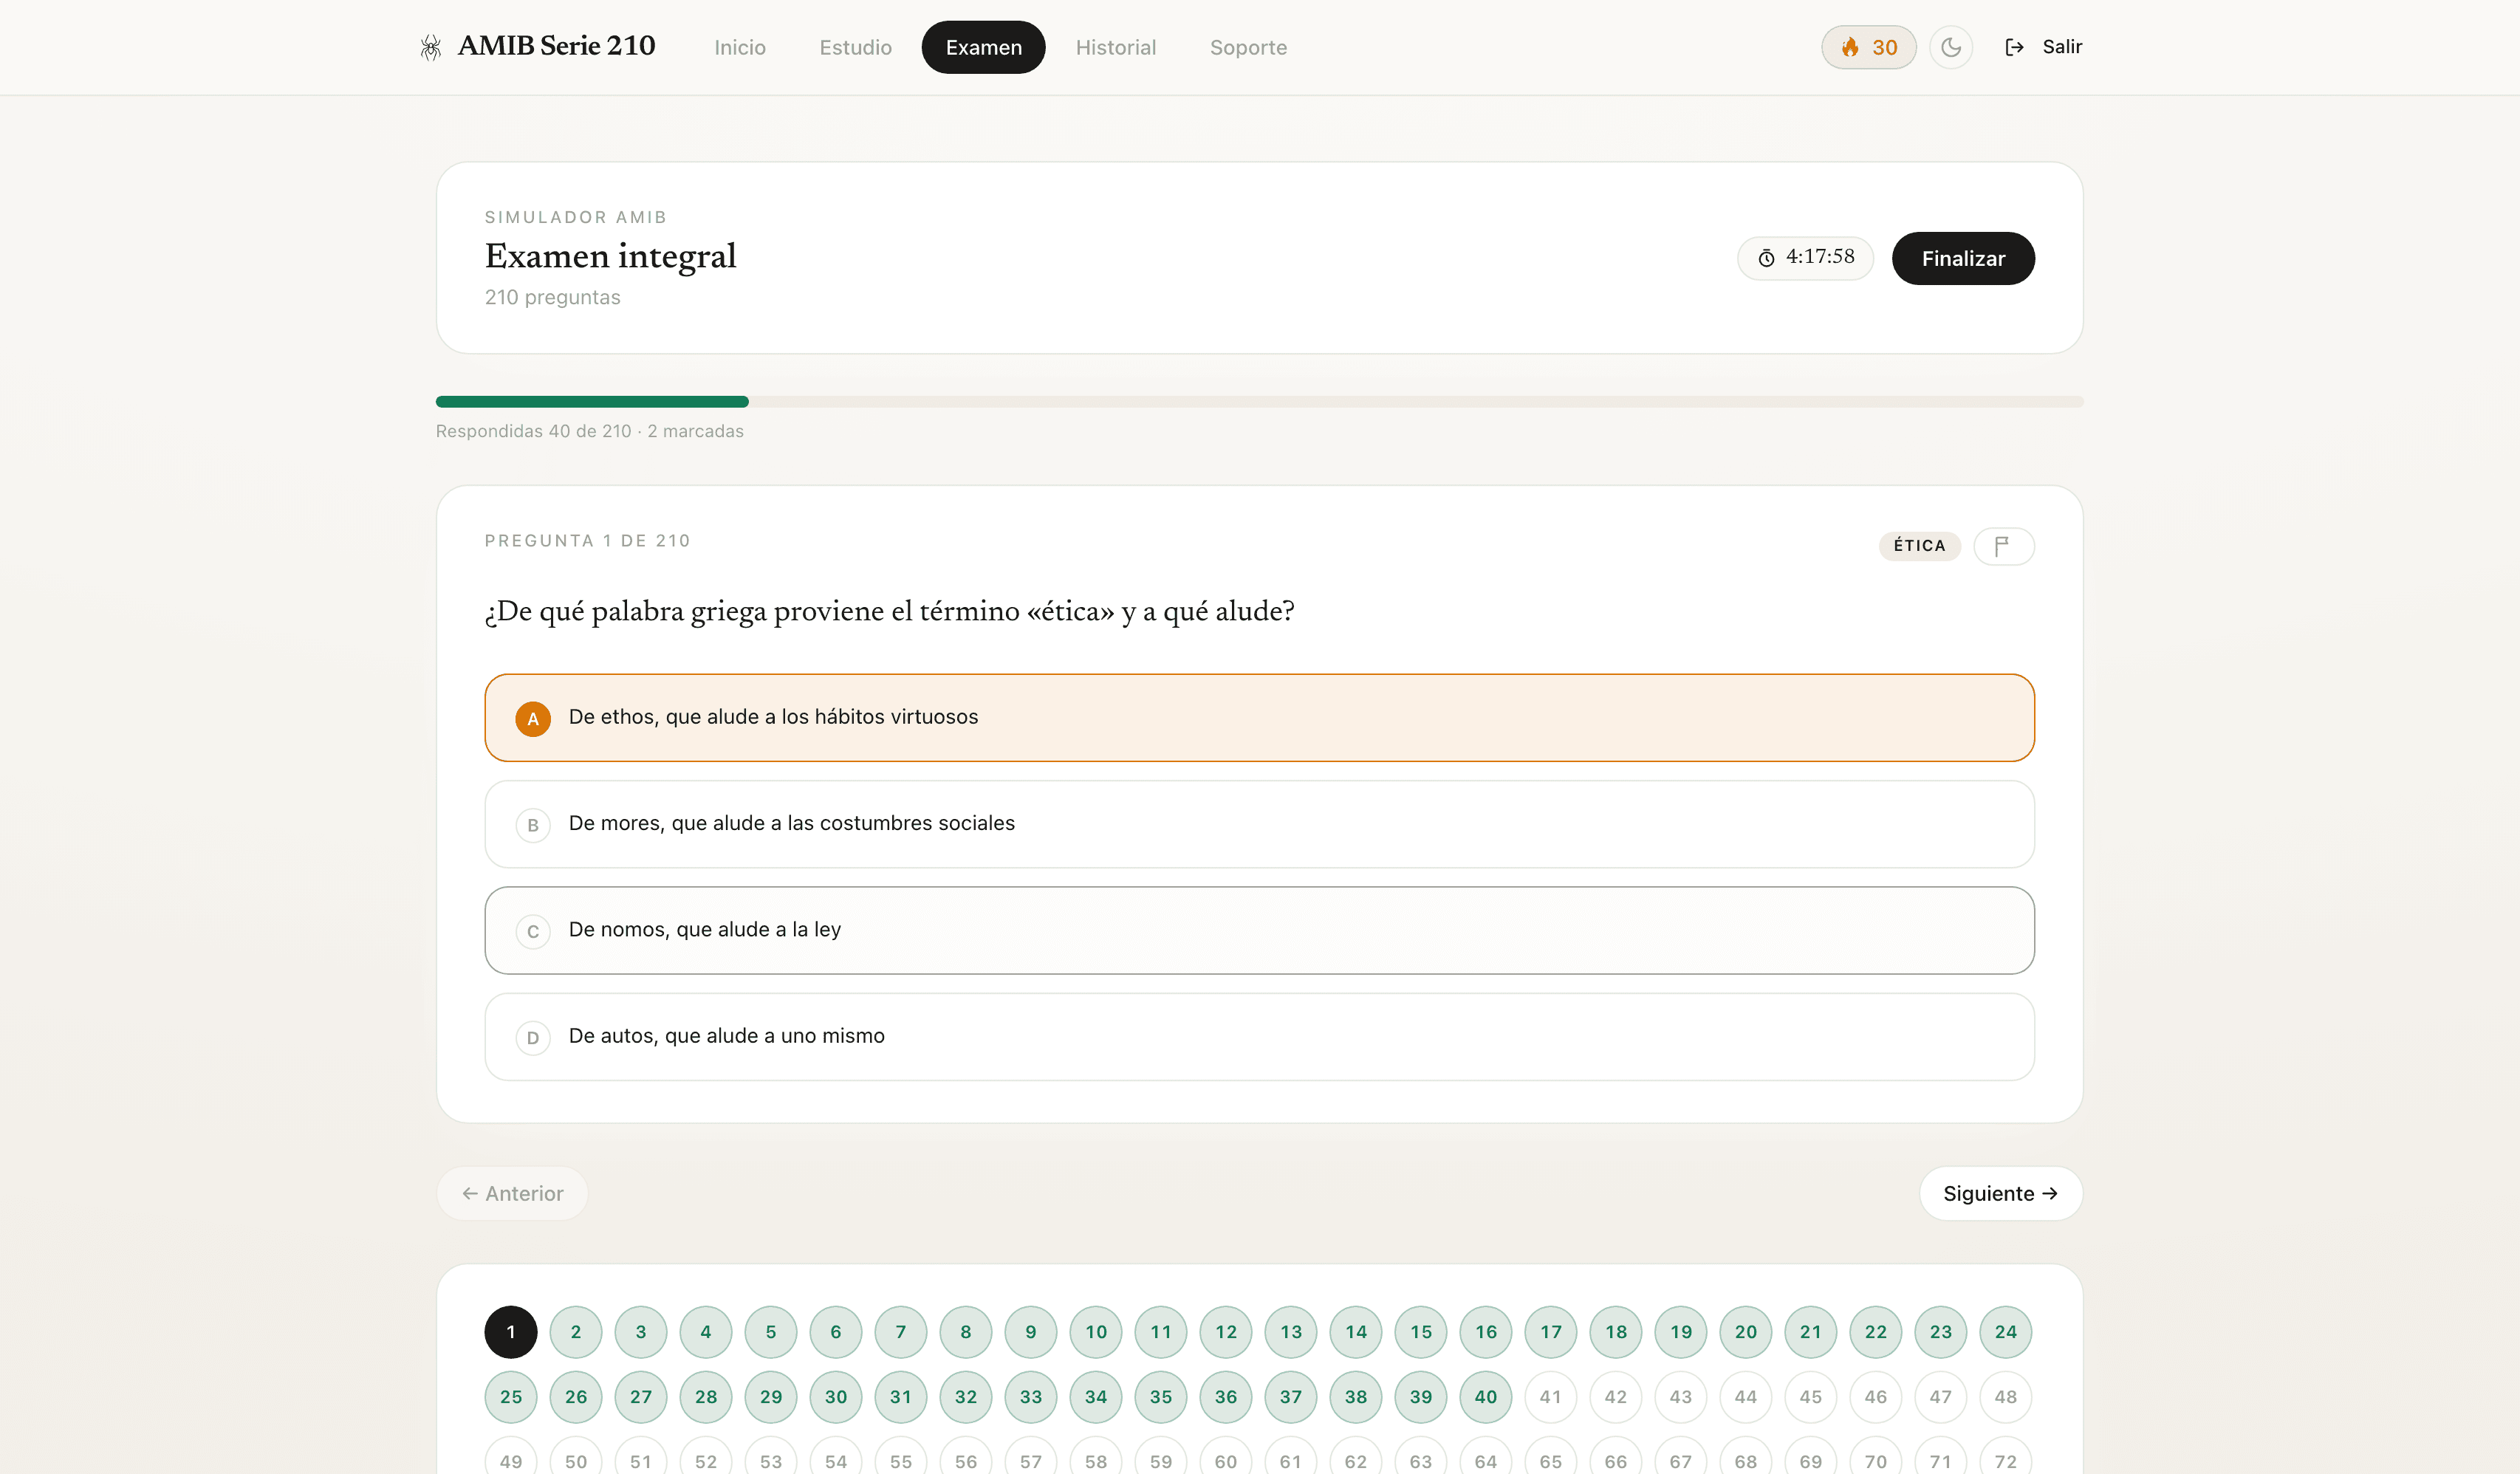This screenshot has height=1474, width=2520.
Task: Click the timer clock icon
Action: pyautogui.click(x=1767, y=258)
